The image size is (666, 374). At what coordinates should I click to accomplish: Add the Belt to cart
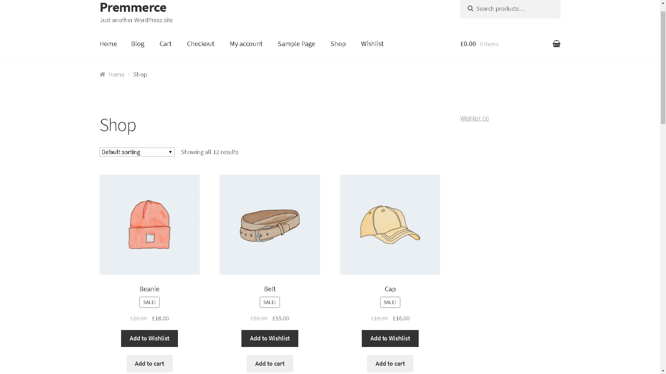coord(270,364)
